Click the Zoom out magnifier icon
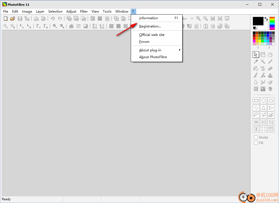Viewport: 279px width, 203px height. click(x=206, y=19)
